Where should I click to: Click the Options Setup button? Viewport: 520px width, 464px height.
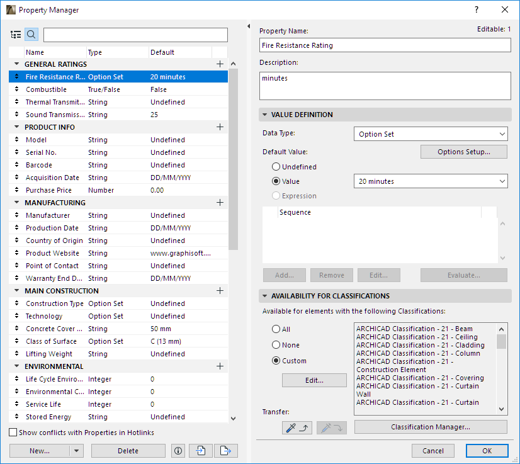(463, 152)
